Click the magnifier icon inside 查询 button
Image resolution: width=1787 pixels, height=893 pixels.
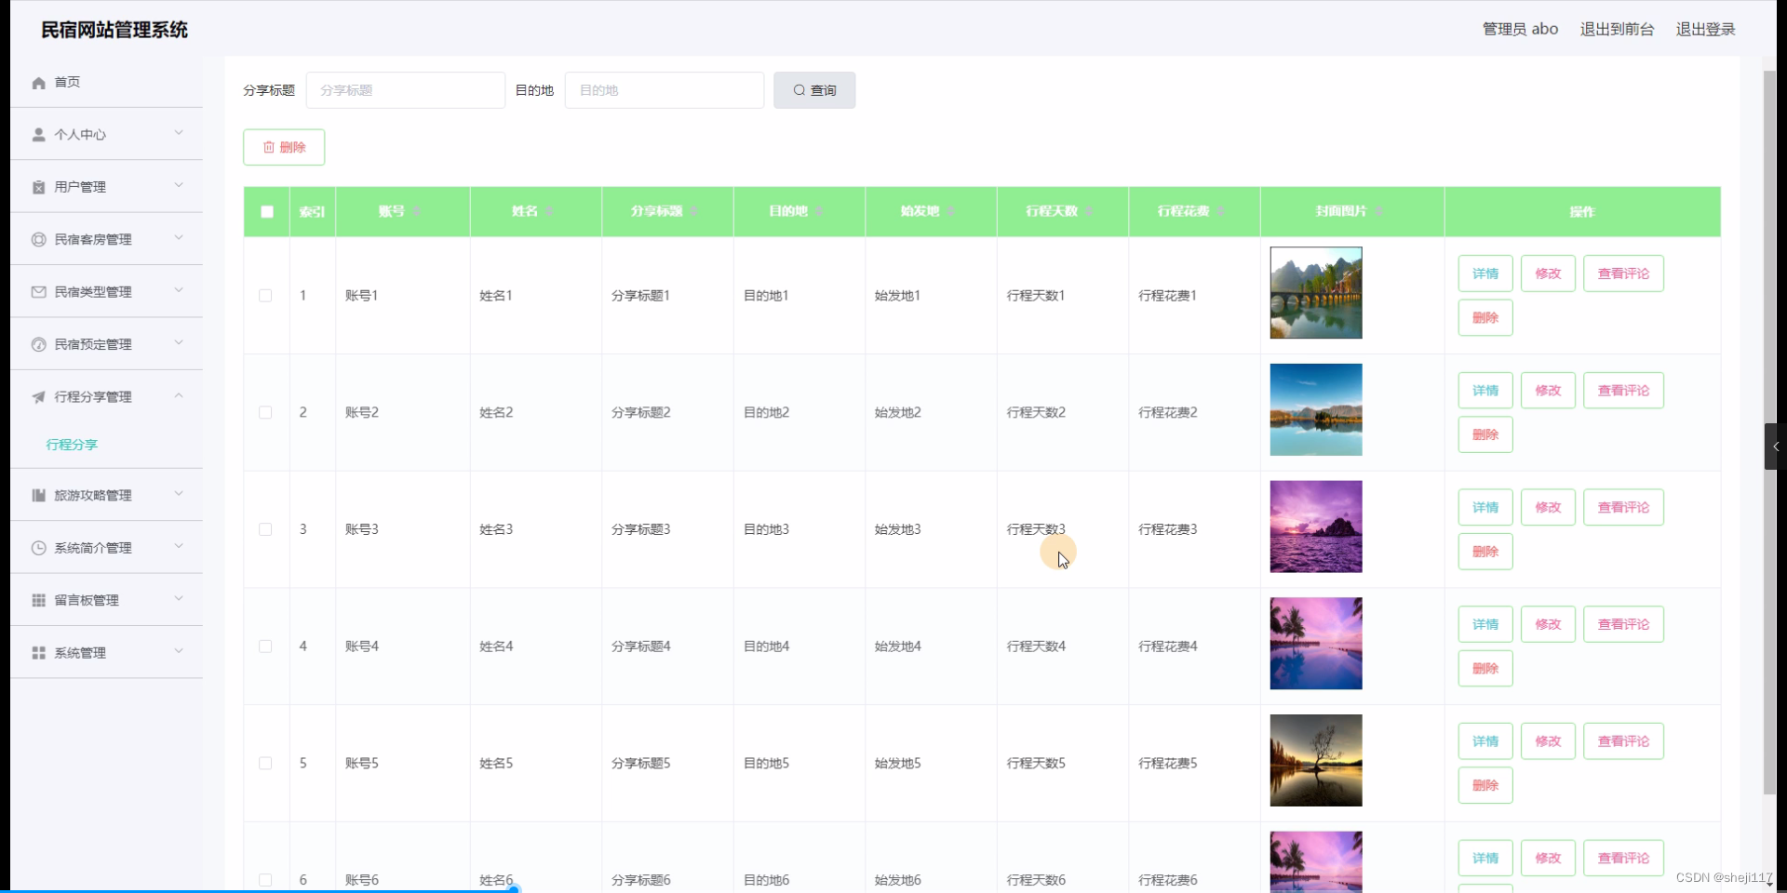[799, 90]
